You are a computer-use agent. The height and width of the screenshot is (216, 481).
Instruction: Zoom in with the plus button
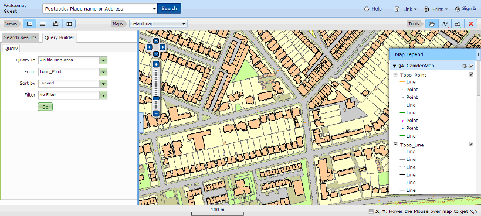click(x=156, y=64)
